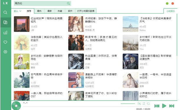Click the title 亦邪亦正，侠骨柔情
Screen dimensions: 180x110
(101, 57)
